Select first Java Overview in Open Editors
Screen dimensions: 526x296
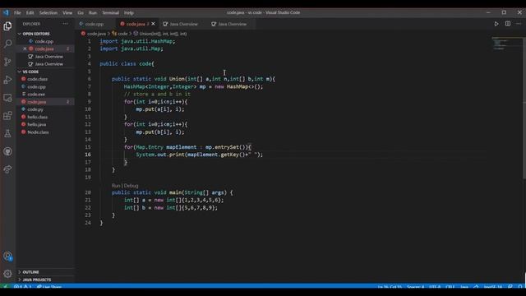click(48, 57)
